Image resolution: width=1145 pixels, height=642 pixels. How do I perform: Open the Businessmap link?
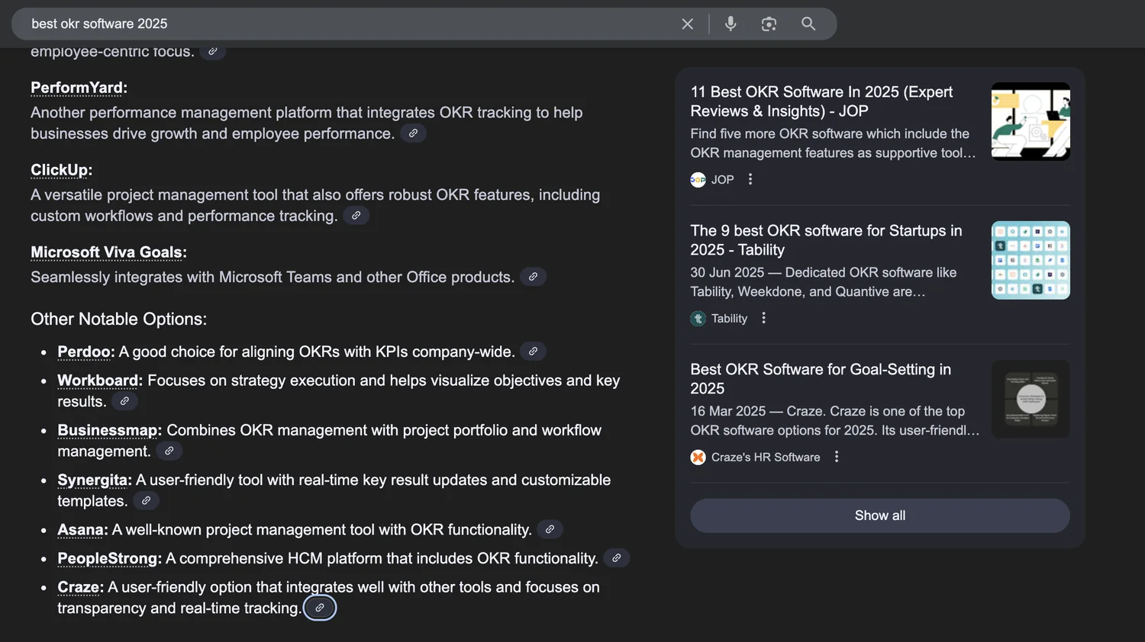[x=107, y=430]
